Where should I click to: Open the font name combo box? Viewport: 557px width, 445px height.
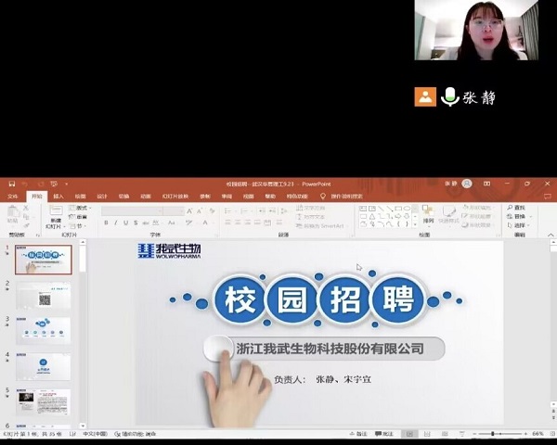(132, 211)
